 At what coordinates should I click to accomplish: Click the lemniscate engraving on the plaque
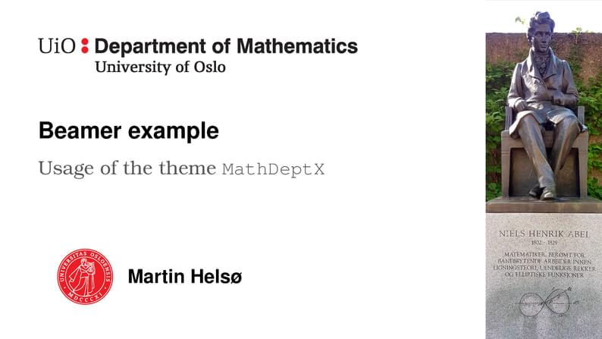tap(544, 305)
